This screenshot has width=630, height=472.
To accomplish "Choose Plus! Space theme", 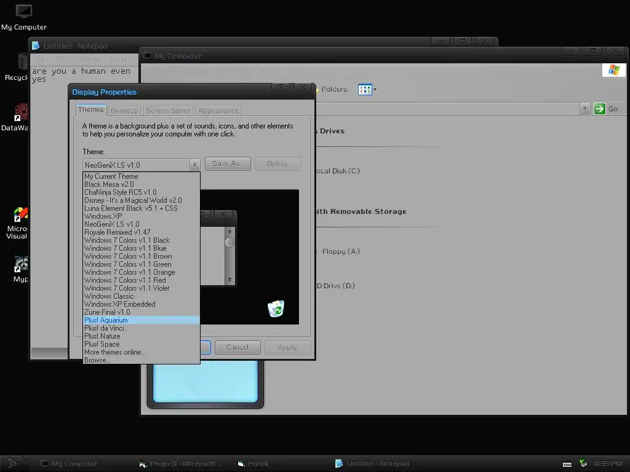I will click(142, 344).
